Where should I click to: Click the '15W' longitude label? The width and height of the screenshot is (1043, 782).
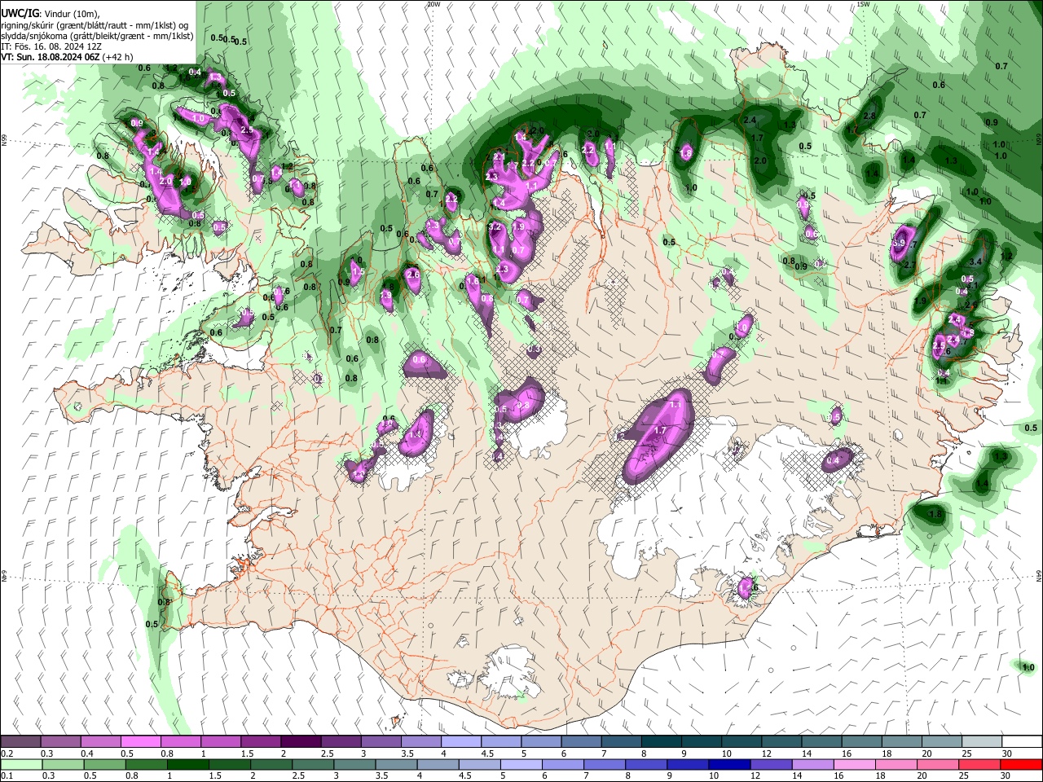point(863,4)
